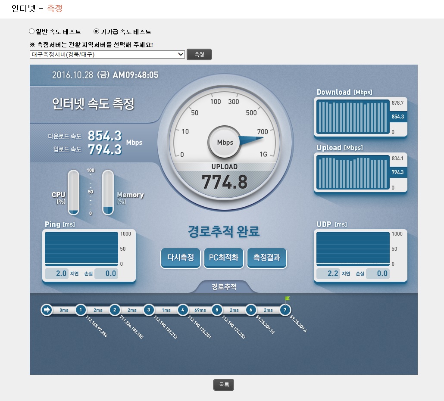Viewport: 444px width, 401px height.
Task: Click the CPU usage gauge bar
Action: click(74, 193)
